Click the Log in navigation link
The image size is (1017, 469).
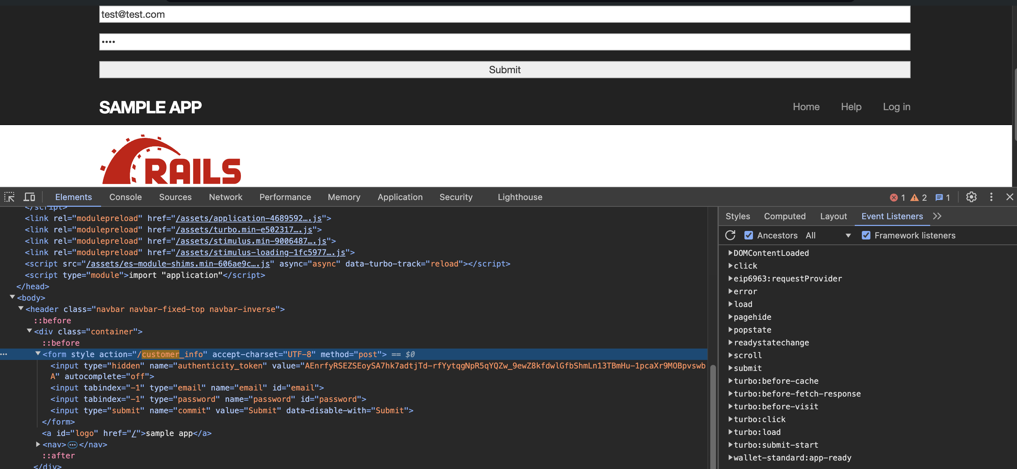(x=896, y=107)
